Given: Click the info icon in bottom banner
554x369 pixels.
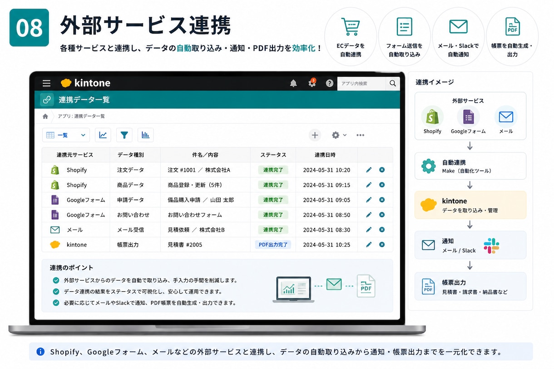Looking at the screenshot, I should tap(40, 351).
